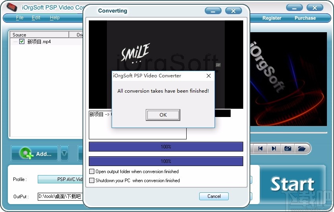Click the OutPut path input field
Image resolution: width=334 pixels, height=212 pixels.
coord(61,196)
